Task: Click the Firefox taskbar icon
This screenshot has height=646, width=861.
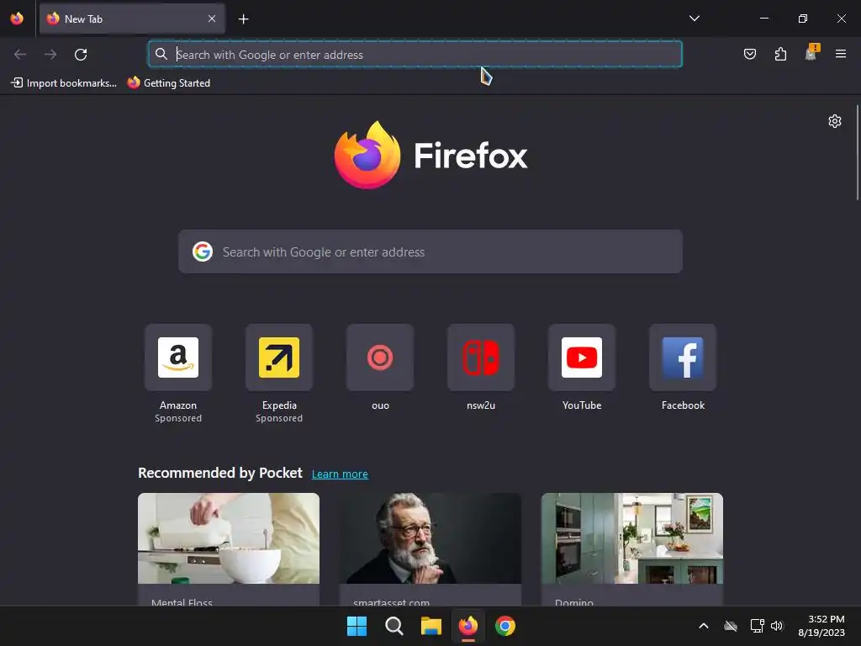Action: click(x=467, y=626)
